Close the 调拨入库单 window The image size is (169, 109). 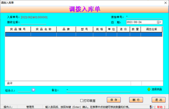point(166,3)
